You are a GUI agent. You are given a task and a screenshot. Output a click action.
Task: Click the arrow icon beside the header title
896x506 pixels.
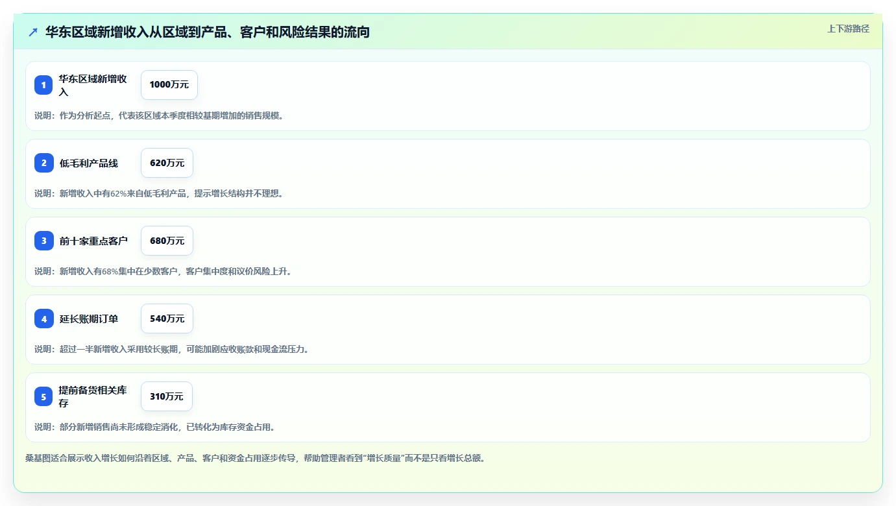33,32
